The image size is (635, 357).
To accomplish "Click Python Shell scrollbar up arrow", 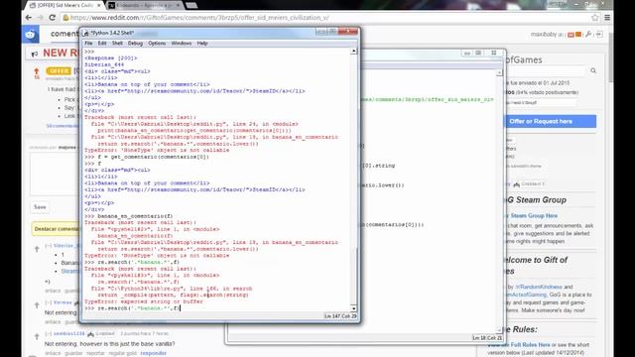I will [353, 52].
